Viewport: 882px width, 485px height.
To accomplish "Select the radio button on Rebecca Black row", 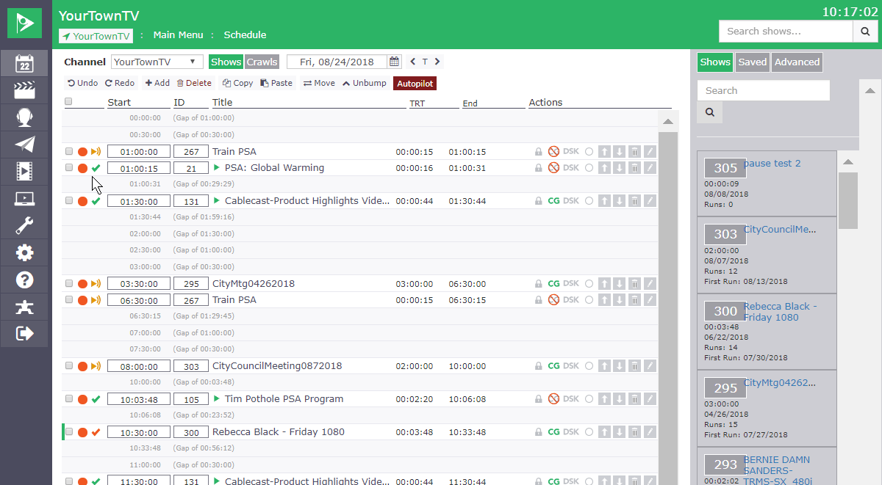I will (589, 432).
